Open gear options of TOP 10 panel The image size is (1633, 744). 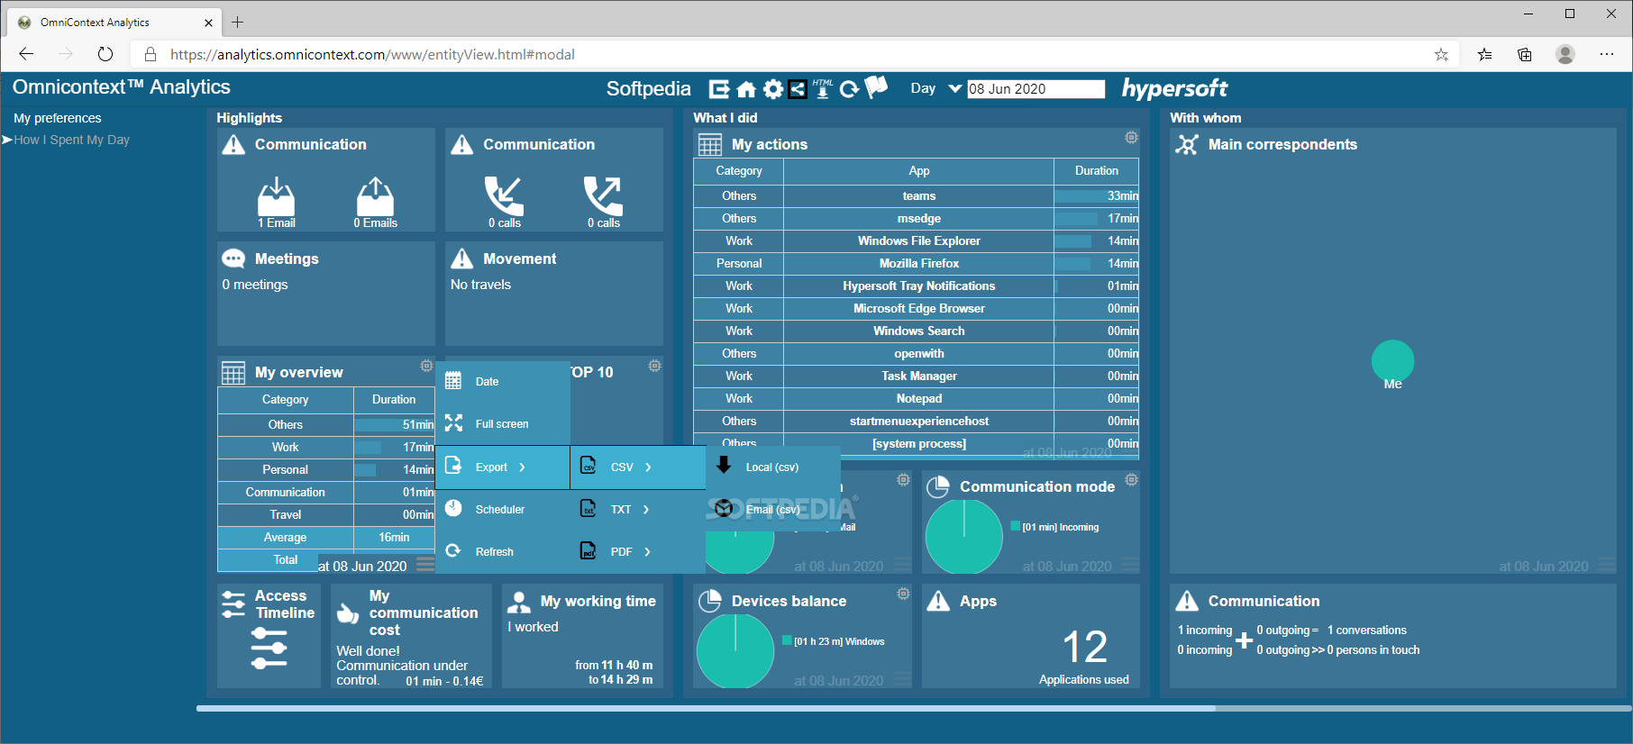click(x=655, y=366)
